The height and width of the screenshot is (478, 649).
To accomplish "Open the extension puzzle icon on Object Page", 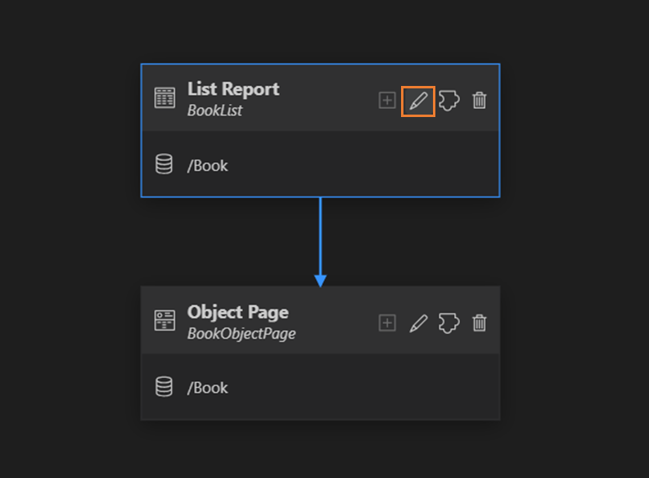I will [x=449, y=322].
